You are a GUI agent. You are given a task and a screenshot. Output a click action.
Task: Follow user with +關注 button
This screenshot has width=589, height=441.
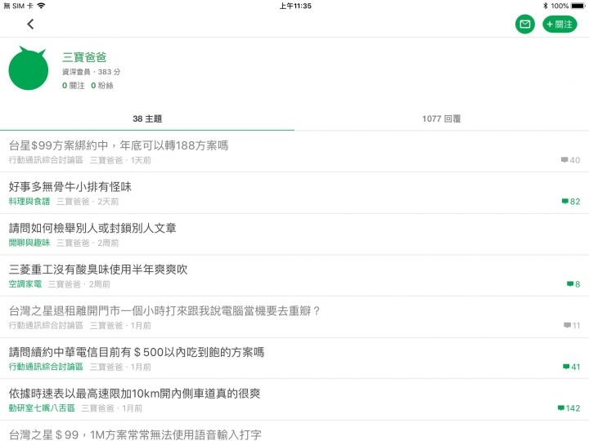point(560,24)
